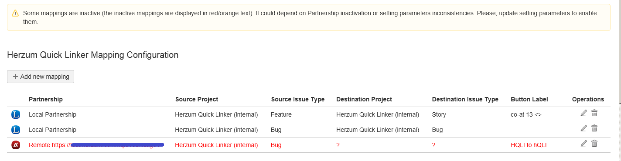
Task: Click the Herzum Quick Linker Mapping Configuration heading
Action: coord(93,55)
